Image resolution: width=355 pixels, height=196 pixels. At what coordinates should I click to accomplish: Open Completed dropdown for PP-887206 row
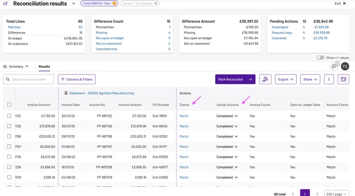pos(227,167)
